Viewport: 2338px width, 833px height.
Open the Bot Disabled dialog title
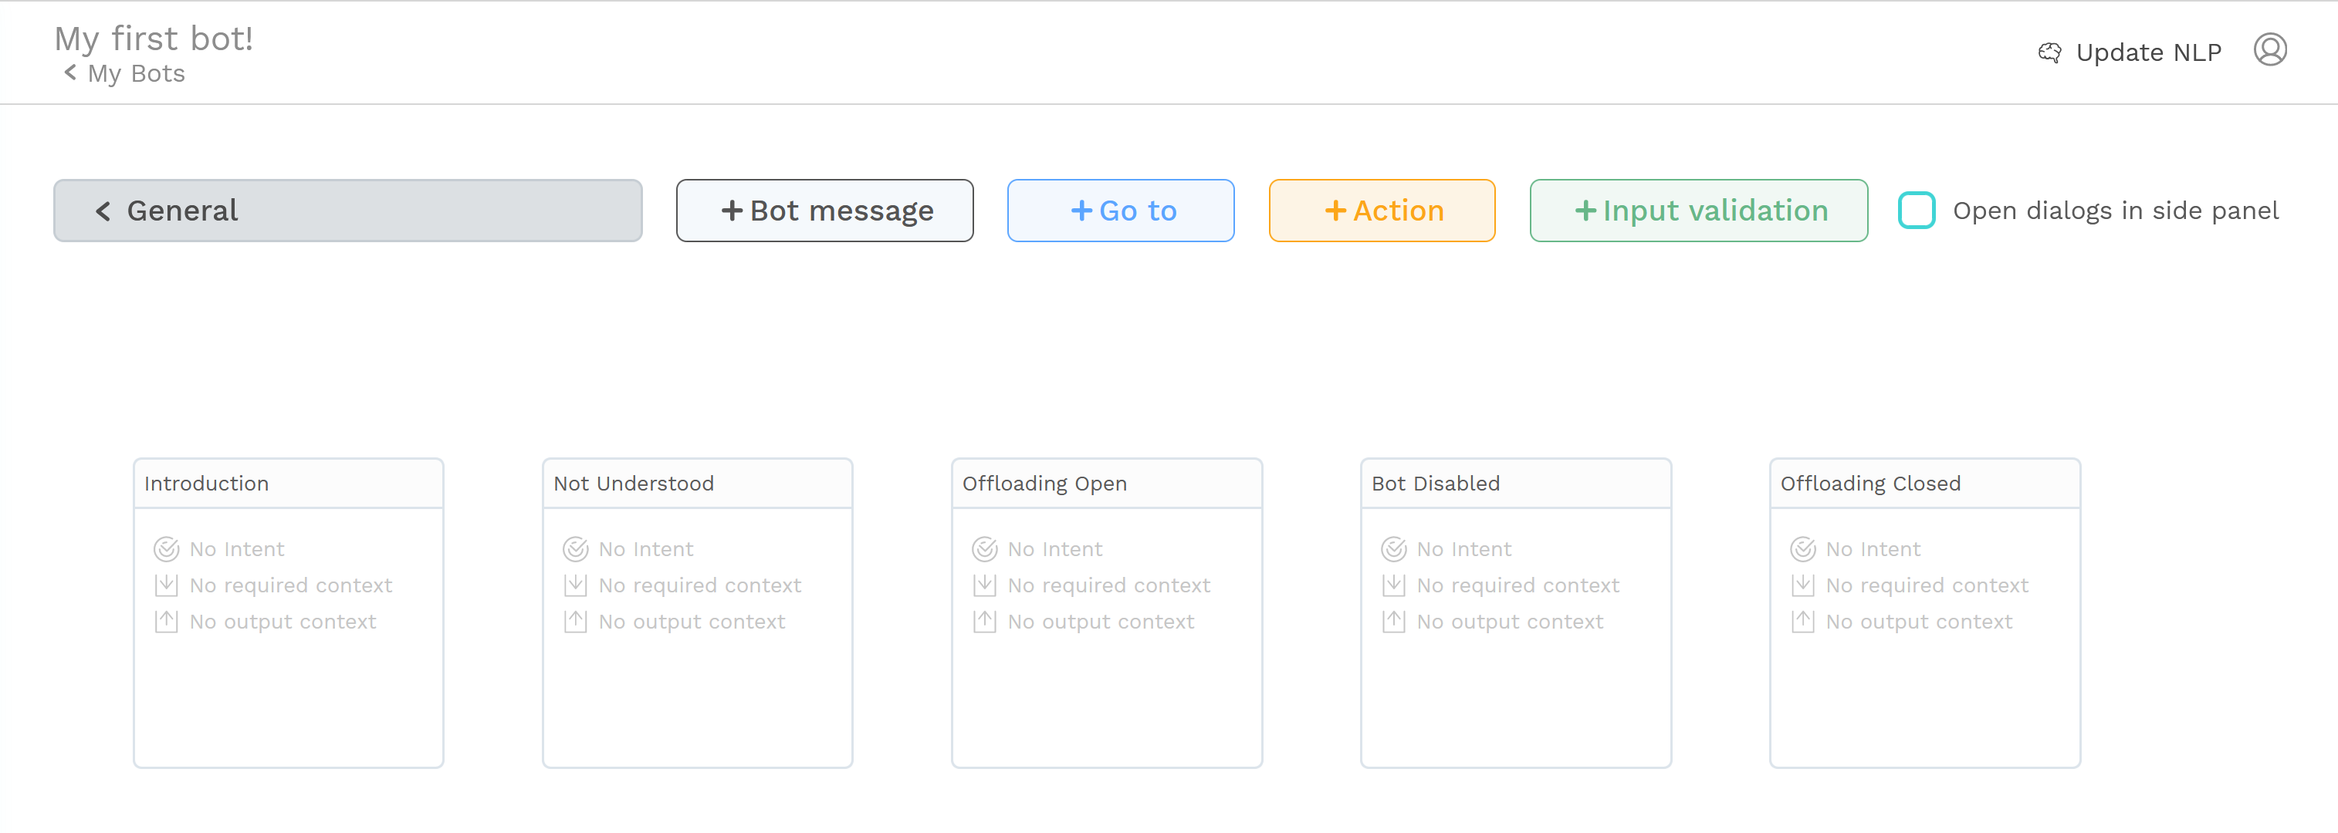point(1435,484)
